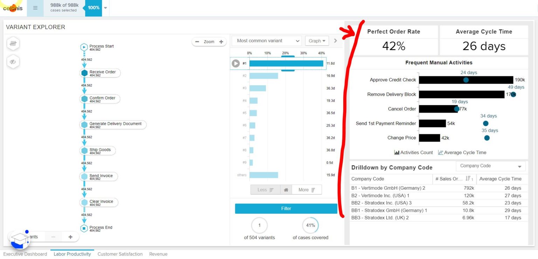Open the Most common variant dropdown
Image resolution: width=538 pixels, height=259 pixels.
pyautogui.click(x=266, y=41)
